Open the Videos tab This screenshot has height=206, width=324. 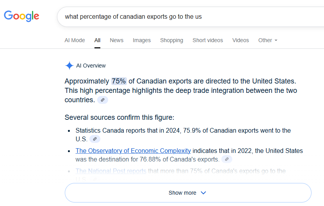pos(240,40)
